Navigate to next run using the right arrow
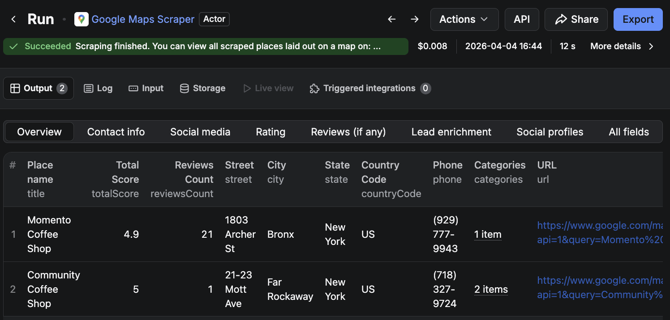The image size is (670, 320). coord(414,19)
